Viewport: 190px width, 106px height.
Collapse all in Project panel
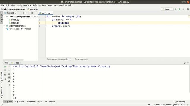point(28,13)
